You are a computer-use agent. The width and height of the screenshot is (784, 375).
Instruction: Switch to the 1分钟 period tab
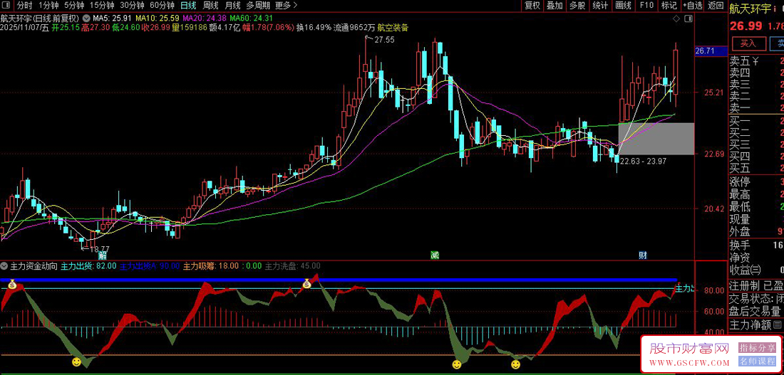click(x=48, y=6)
